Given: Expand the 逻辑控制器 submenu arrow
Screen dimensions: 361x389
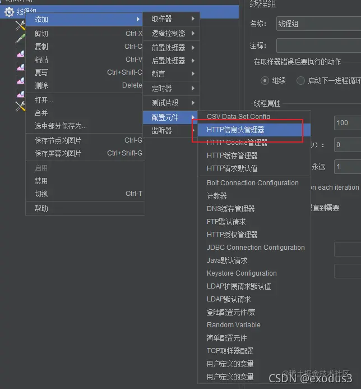Looking at the screenshot, I should tap(193, 33).
